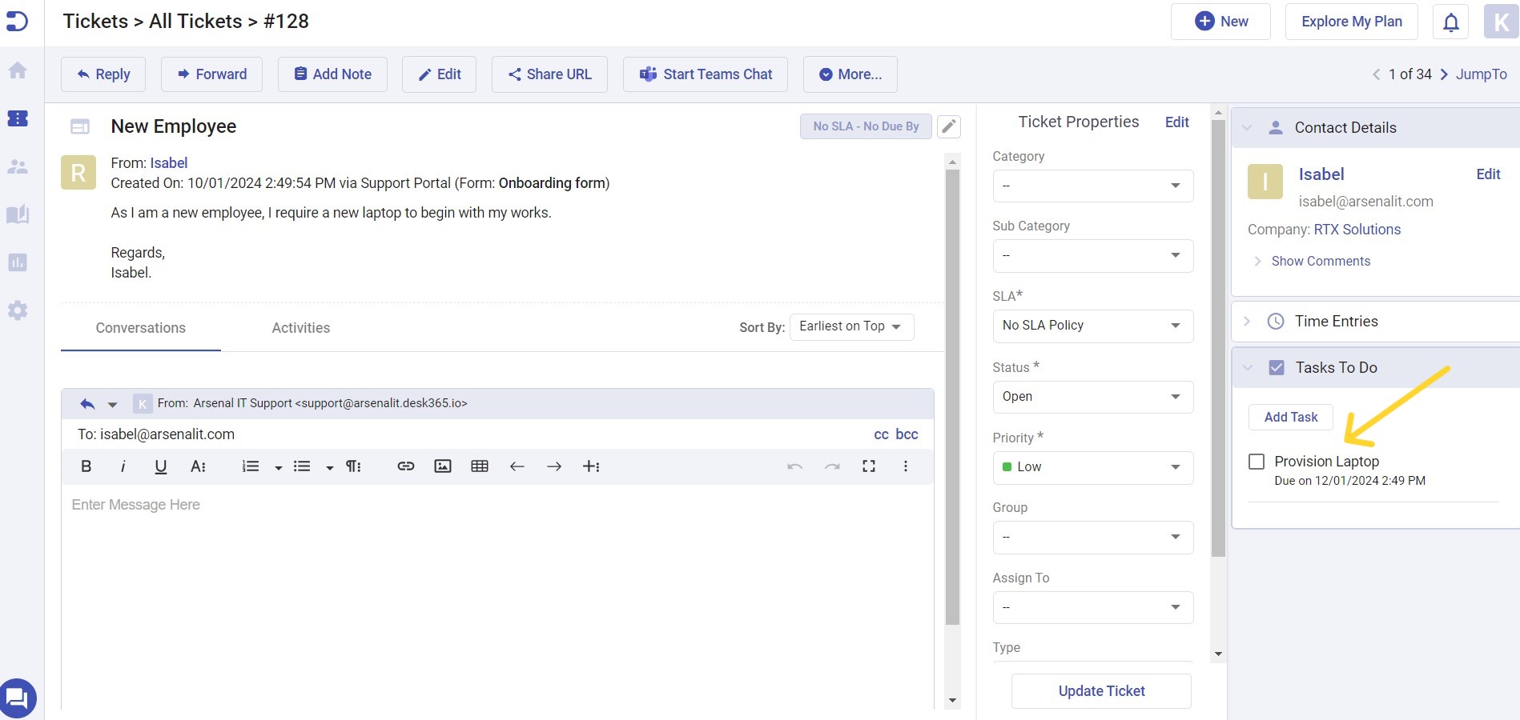Undo the last editor change
This screenshot has height=720, width=1520.
[794, 466]
